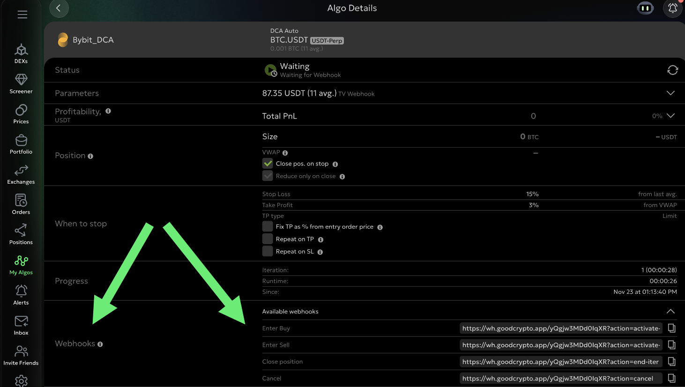This screenshot has width=685, height=387.
Task: Select the Enter Sell webhook URL field
Action: coord(560,345)
